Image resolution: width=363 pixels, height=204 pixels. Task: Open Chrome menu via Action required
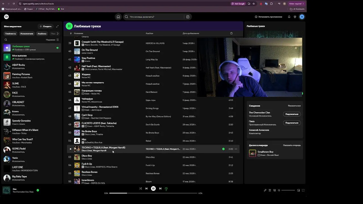pos(296,4)
